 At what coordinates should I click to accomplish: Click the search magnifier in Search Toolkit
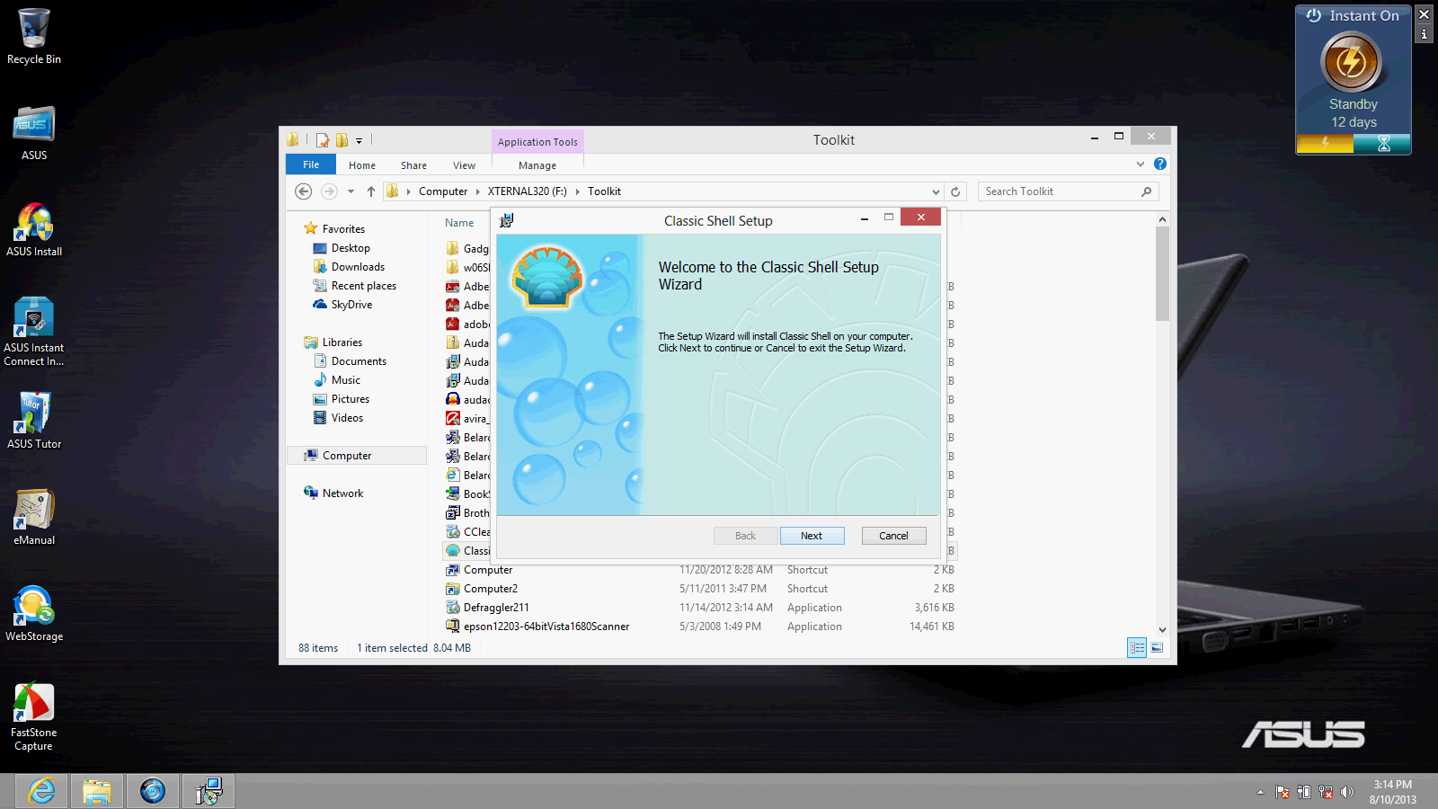1146,191
